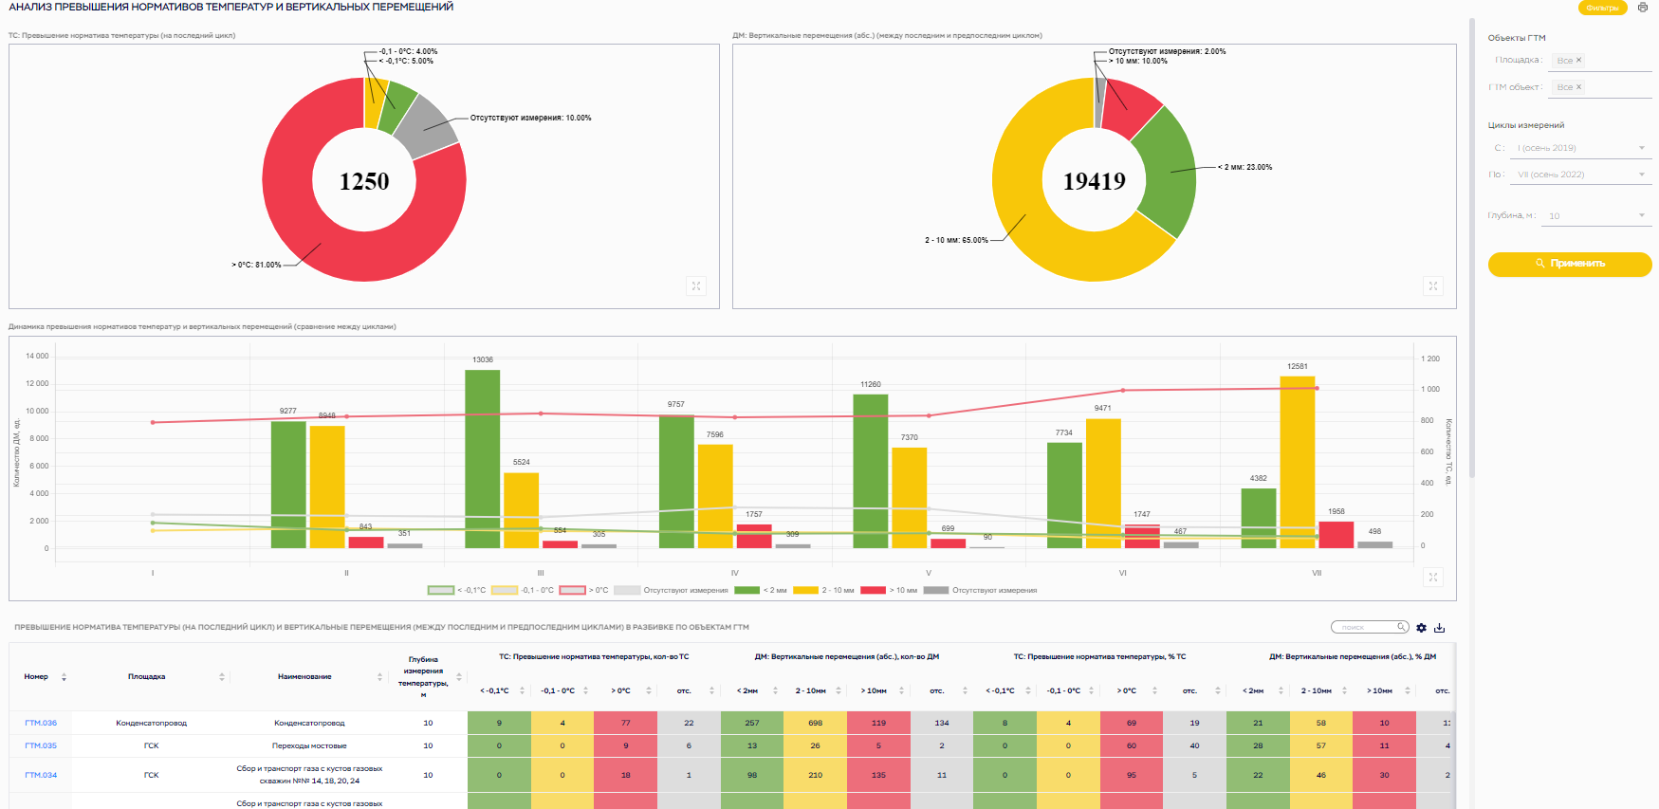Remove 'Все' tag from ГТМ объект filter

[x=1578, y=86]
